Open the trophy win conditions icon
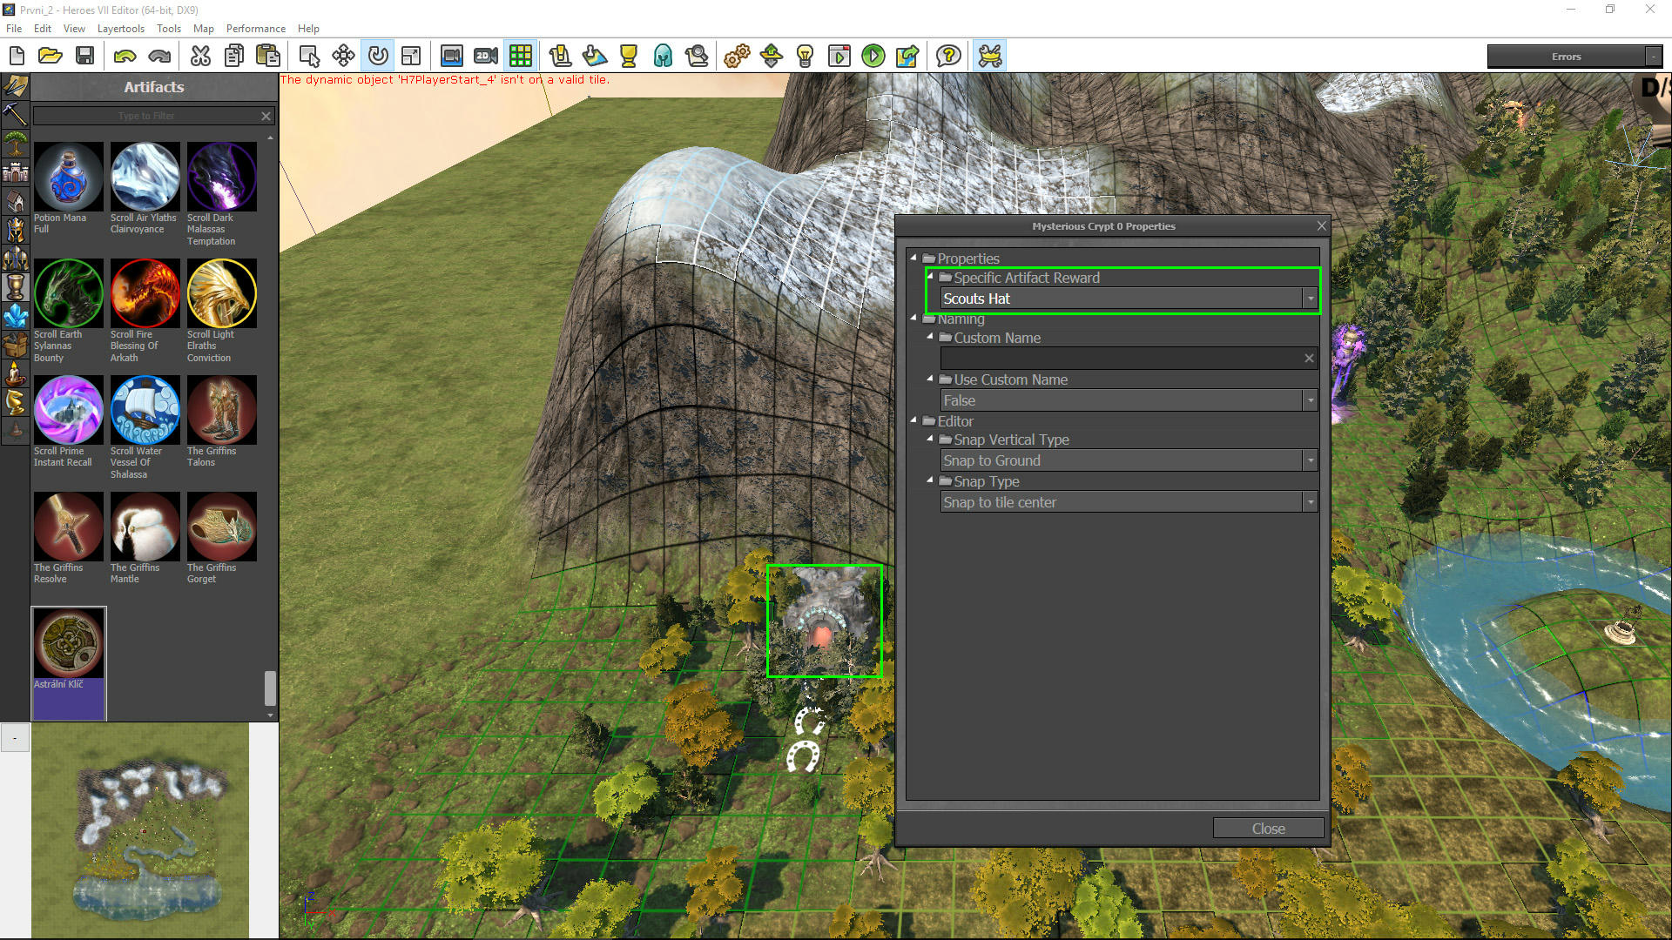The width and height of the screenshot is (1672, 940). 629,57
